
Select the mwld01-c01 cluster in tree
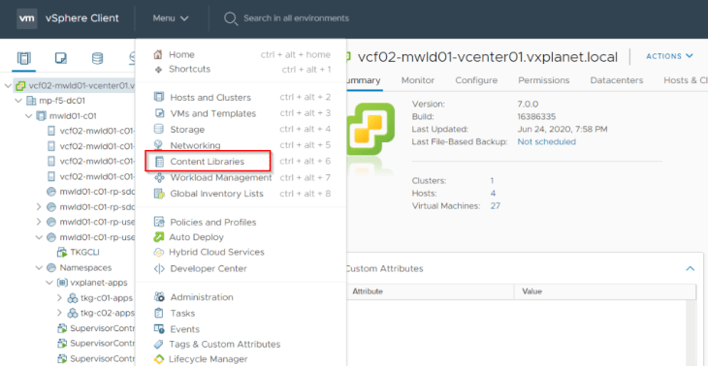(x=72, y=116)
